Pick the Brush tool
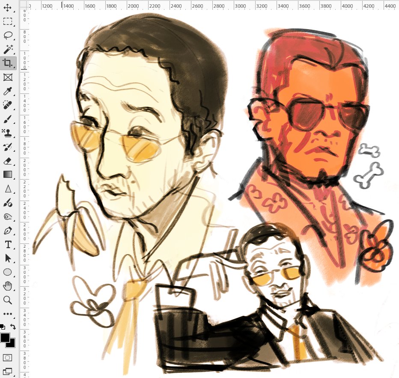Image resolution: width=399 pixels, height=378 pixels. [8, 119]
